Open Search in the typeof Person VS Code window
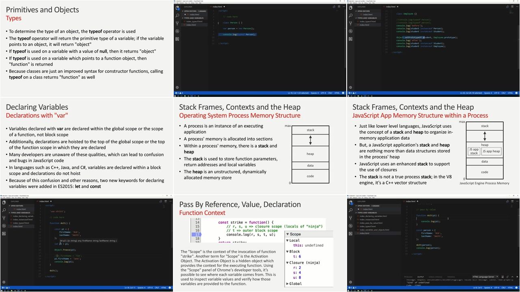The image size is (520, 292). (x=177, y=15)
